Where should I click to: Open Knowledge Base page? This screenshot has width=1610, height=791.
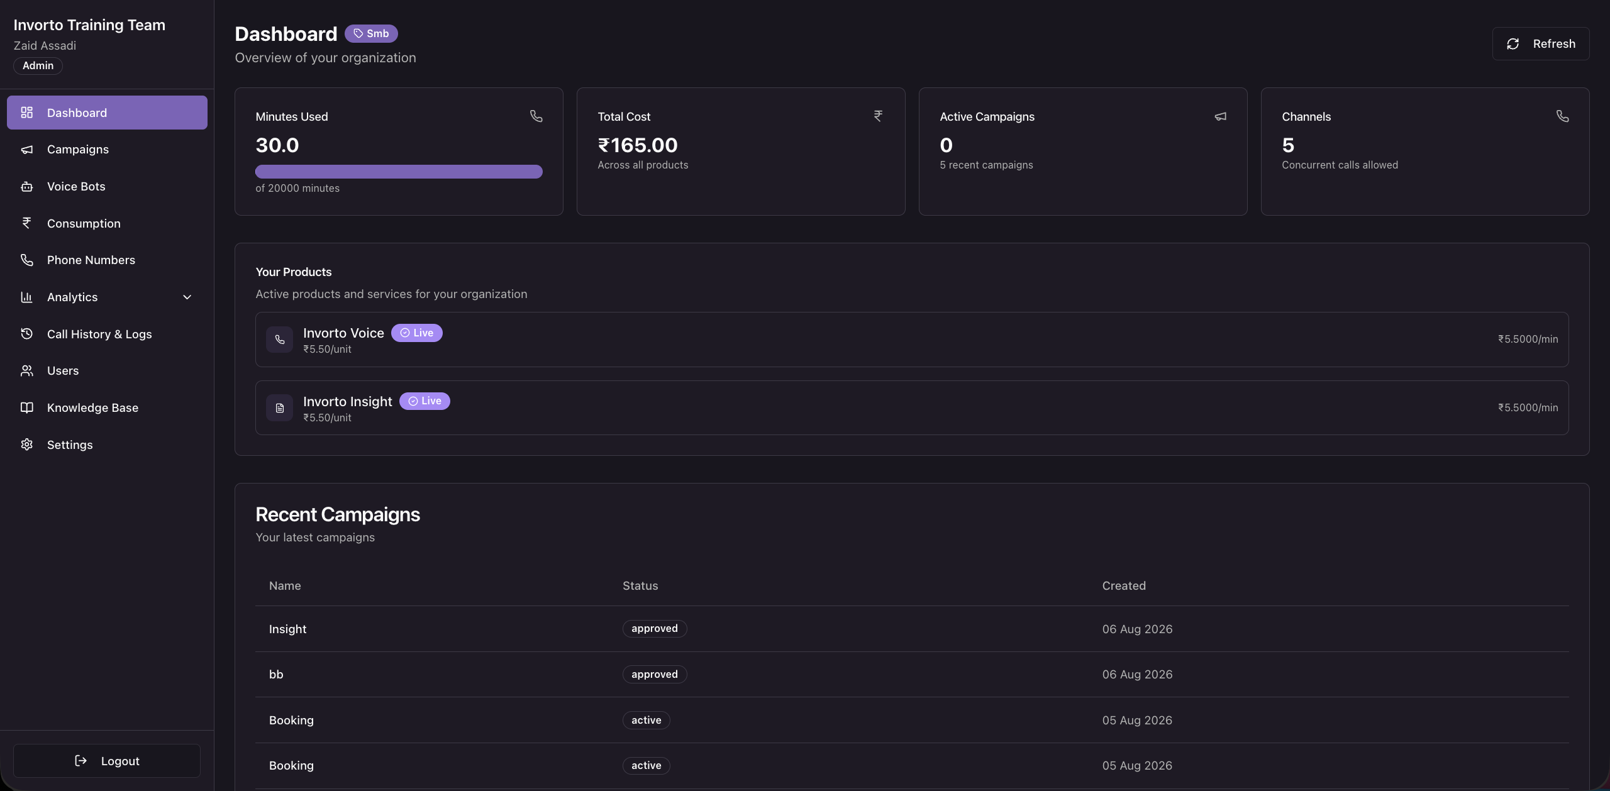click(107, 408)
